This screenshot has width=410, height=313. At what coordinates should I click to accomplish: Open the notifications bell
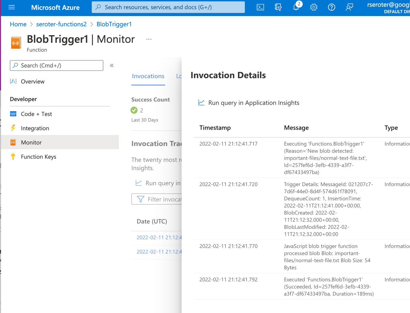pos(296,7)
